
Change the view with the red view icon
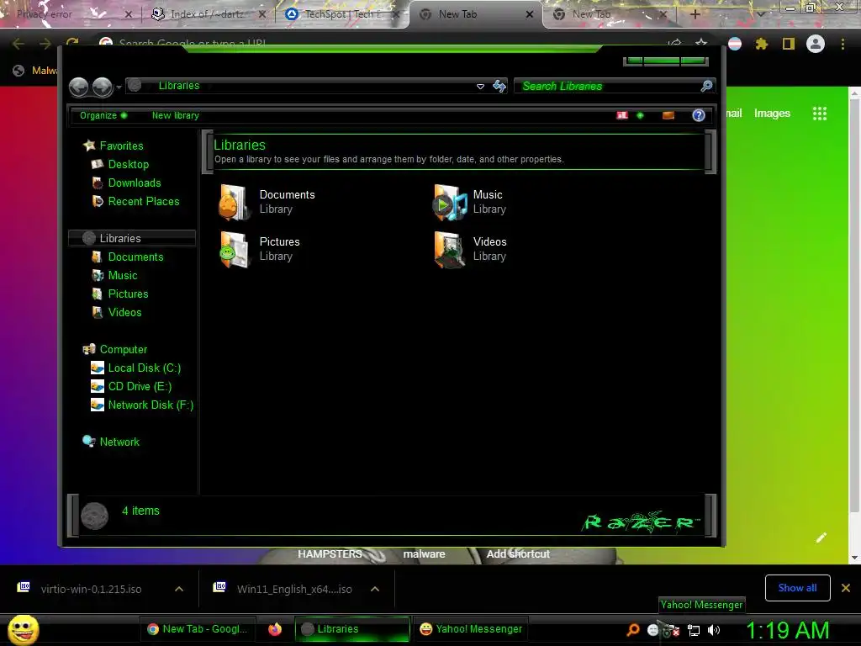click(622, 115)
